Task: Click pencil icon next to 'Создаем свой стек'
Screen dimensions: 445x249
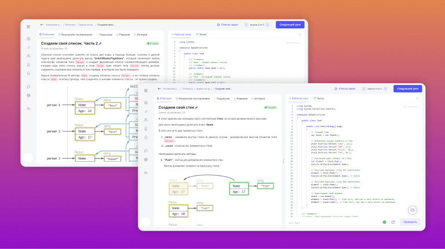Action: (197, 107)
